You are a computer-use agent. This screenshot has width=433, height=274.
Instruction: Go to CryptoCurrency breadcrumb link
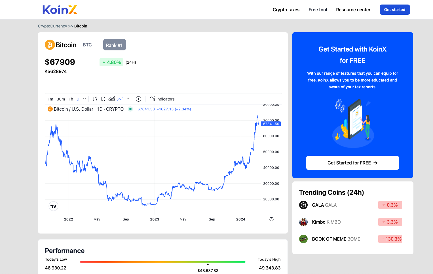[52, 26]
